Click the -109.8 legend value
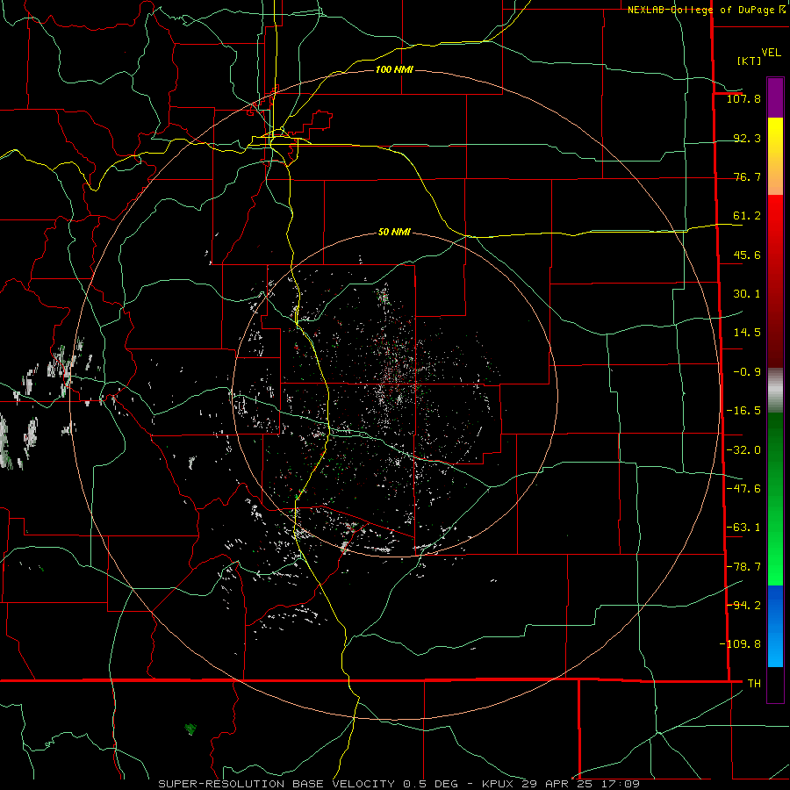Viewport: 790px width, 790px height. 740,644
